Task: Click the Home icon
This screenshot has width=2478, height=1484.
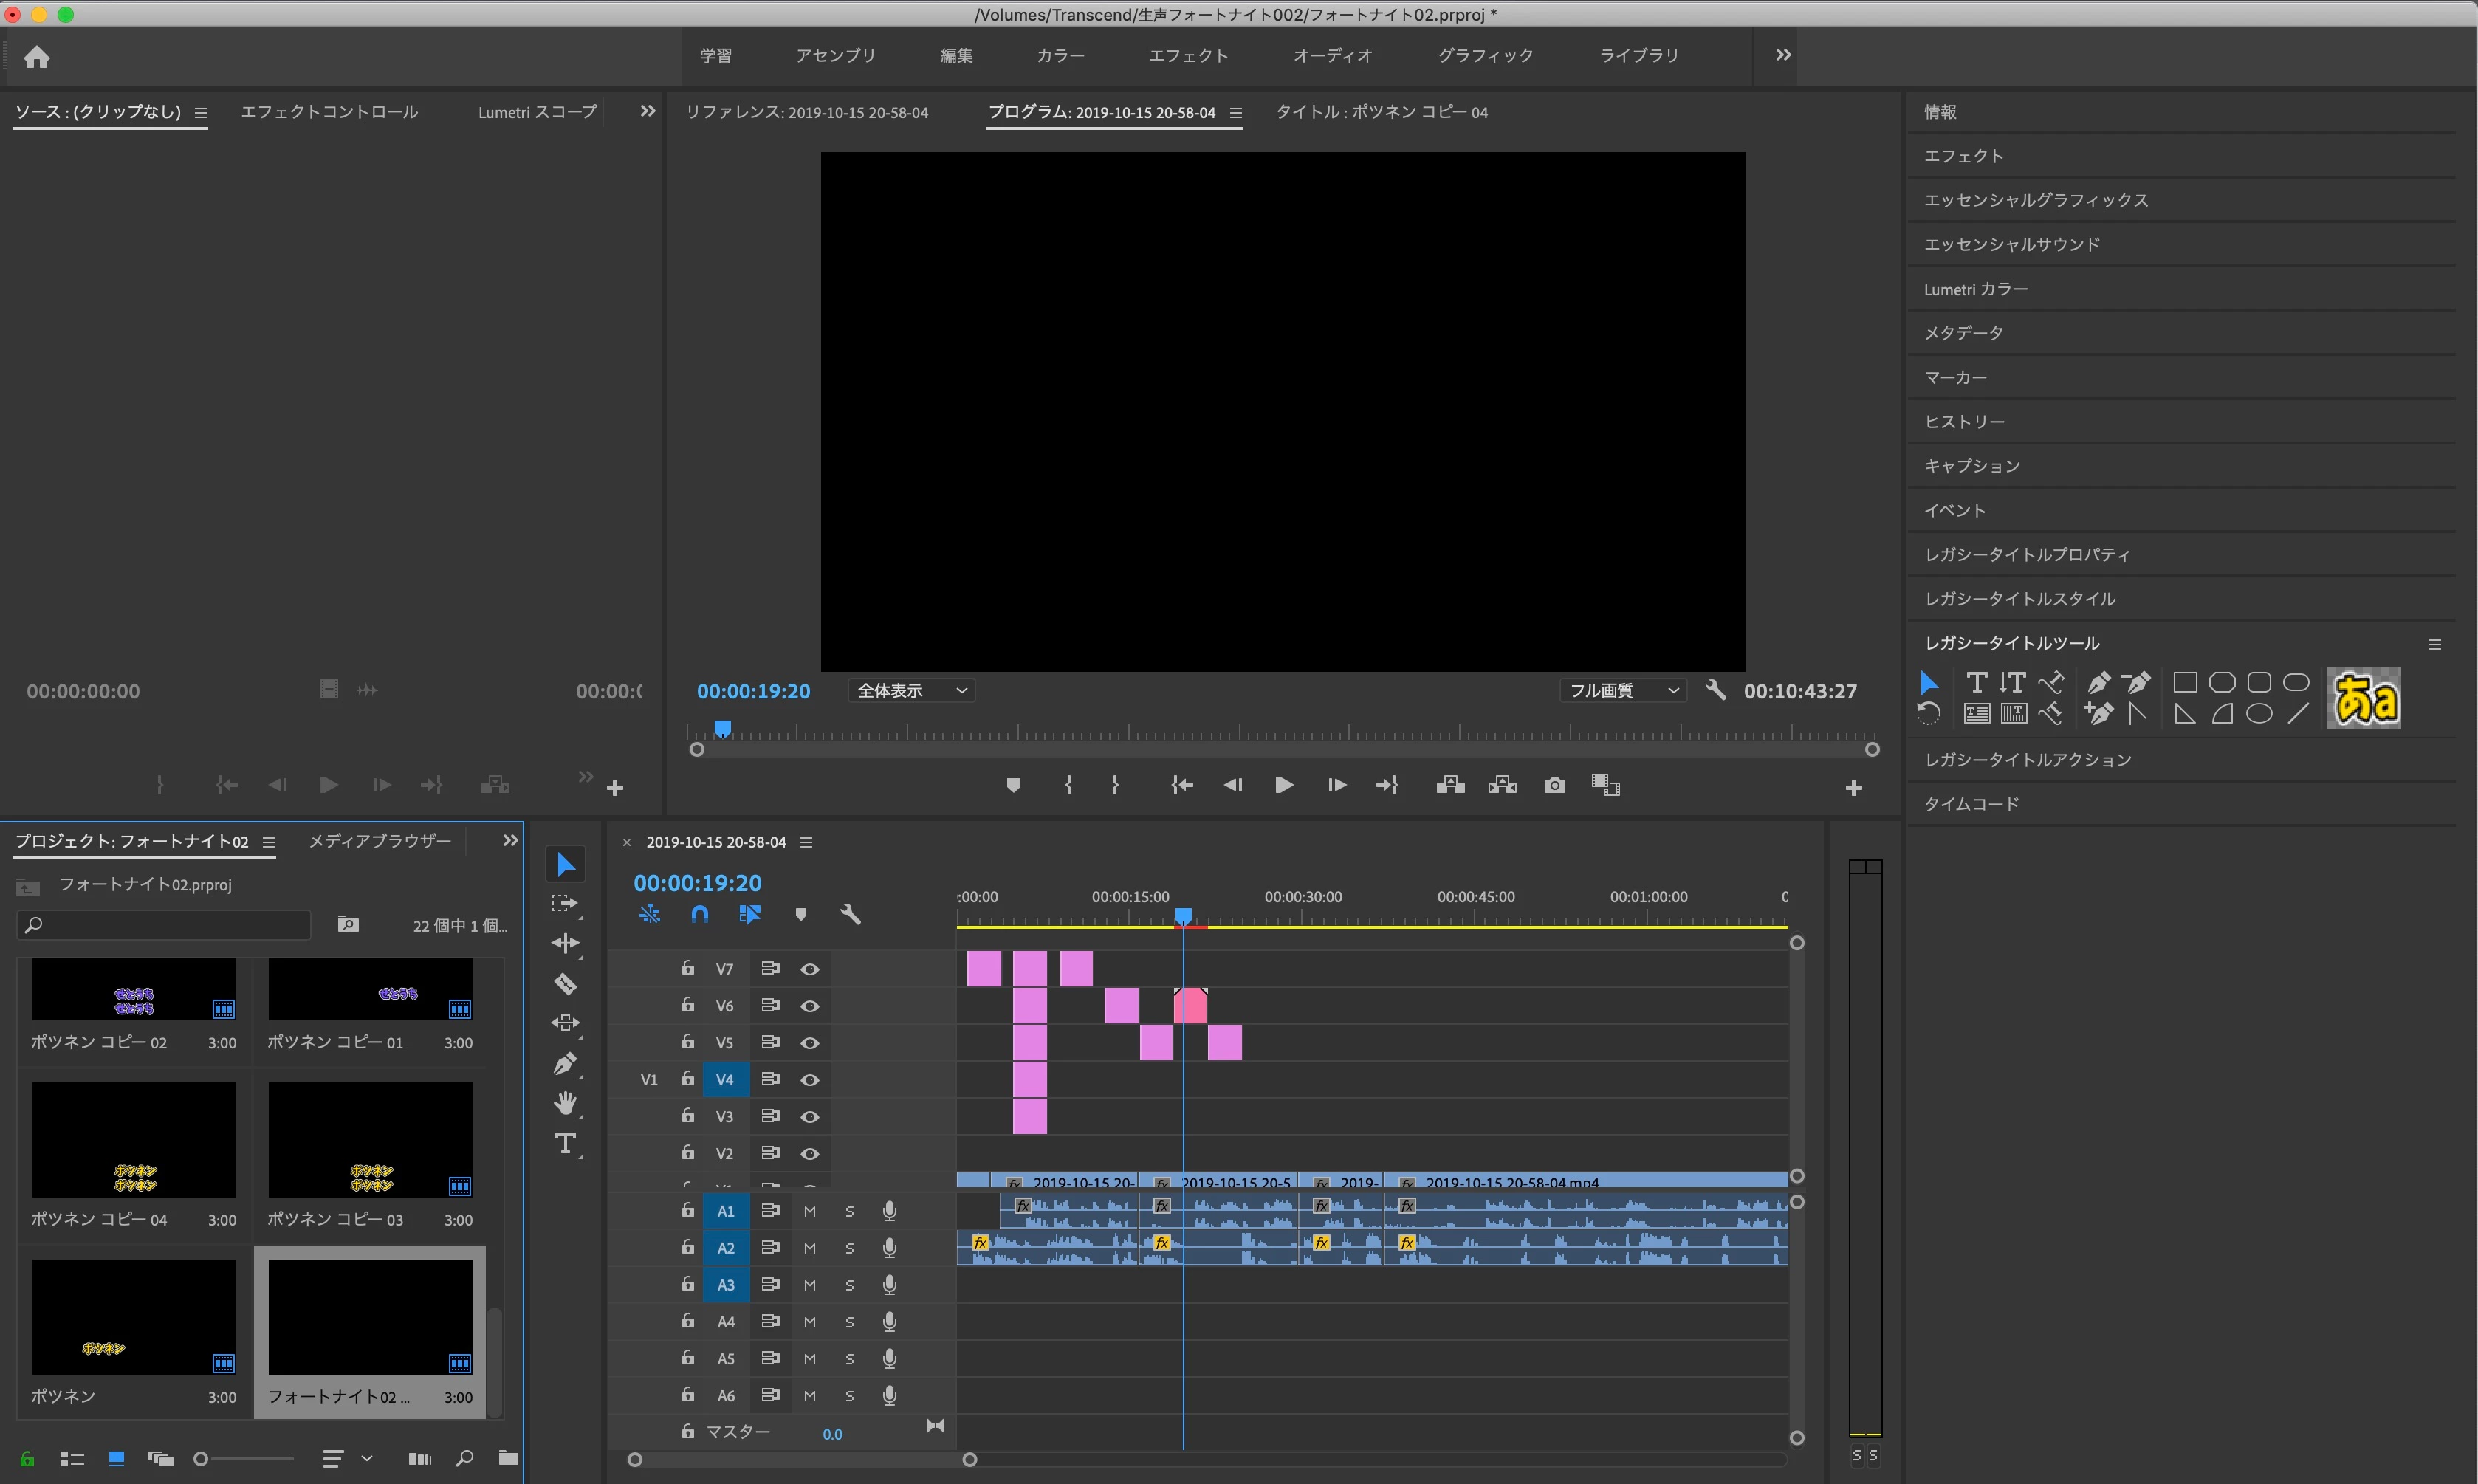Action: [37, 57]
